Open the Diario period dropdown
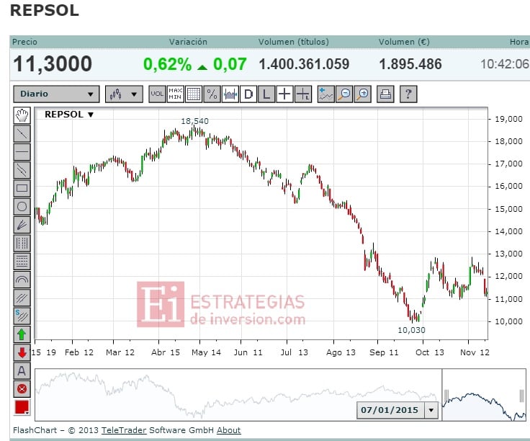 click(x=56, y=94)
